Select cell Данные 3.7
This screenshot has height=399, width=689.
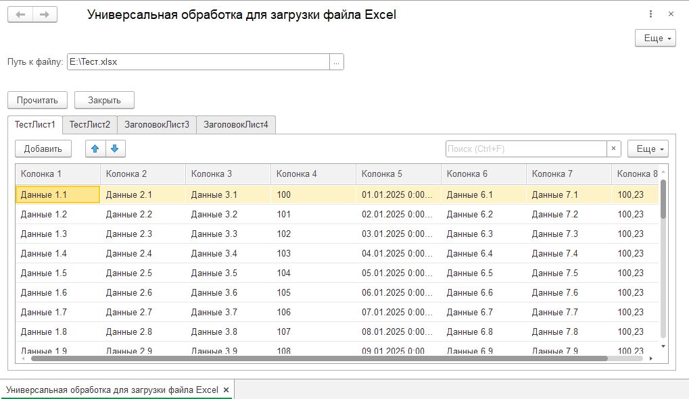click(228, 312)
